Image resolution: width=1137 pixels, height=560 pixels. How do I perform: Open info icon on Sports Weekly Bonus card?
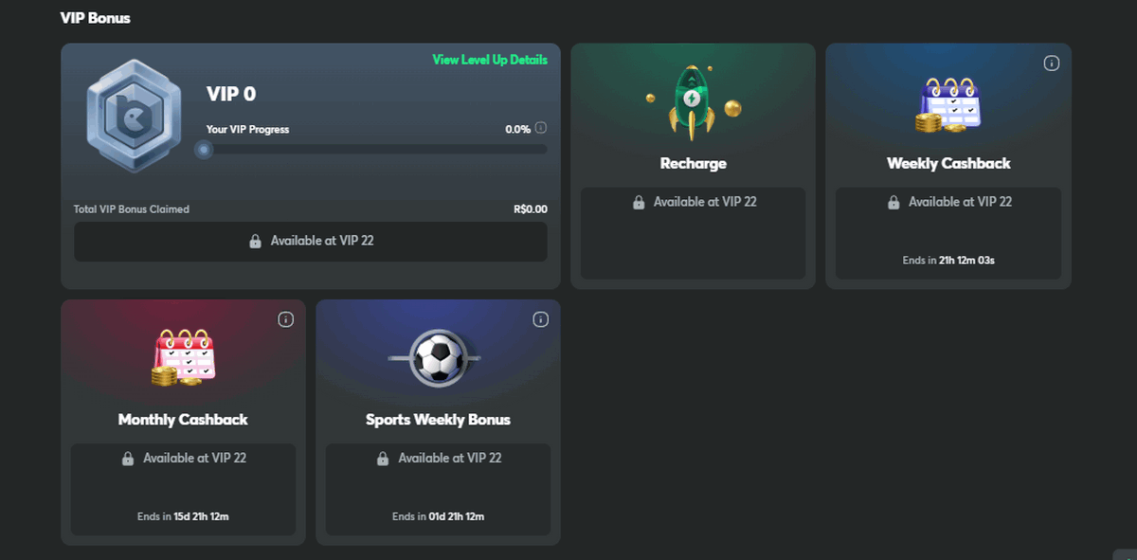[540, 319]
